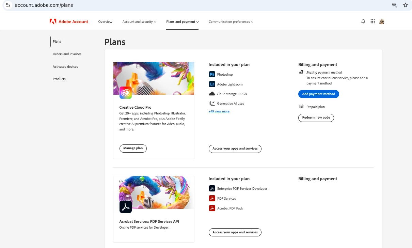Click the browser zoom magnifier icon
This screenshot has width=412, height=248.
pyautogui.click(x=395, y=5)
